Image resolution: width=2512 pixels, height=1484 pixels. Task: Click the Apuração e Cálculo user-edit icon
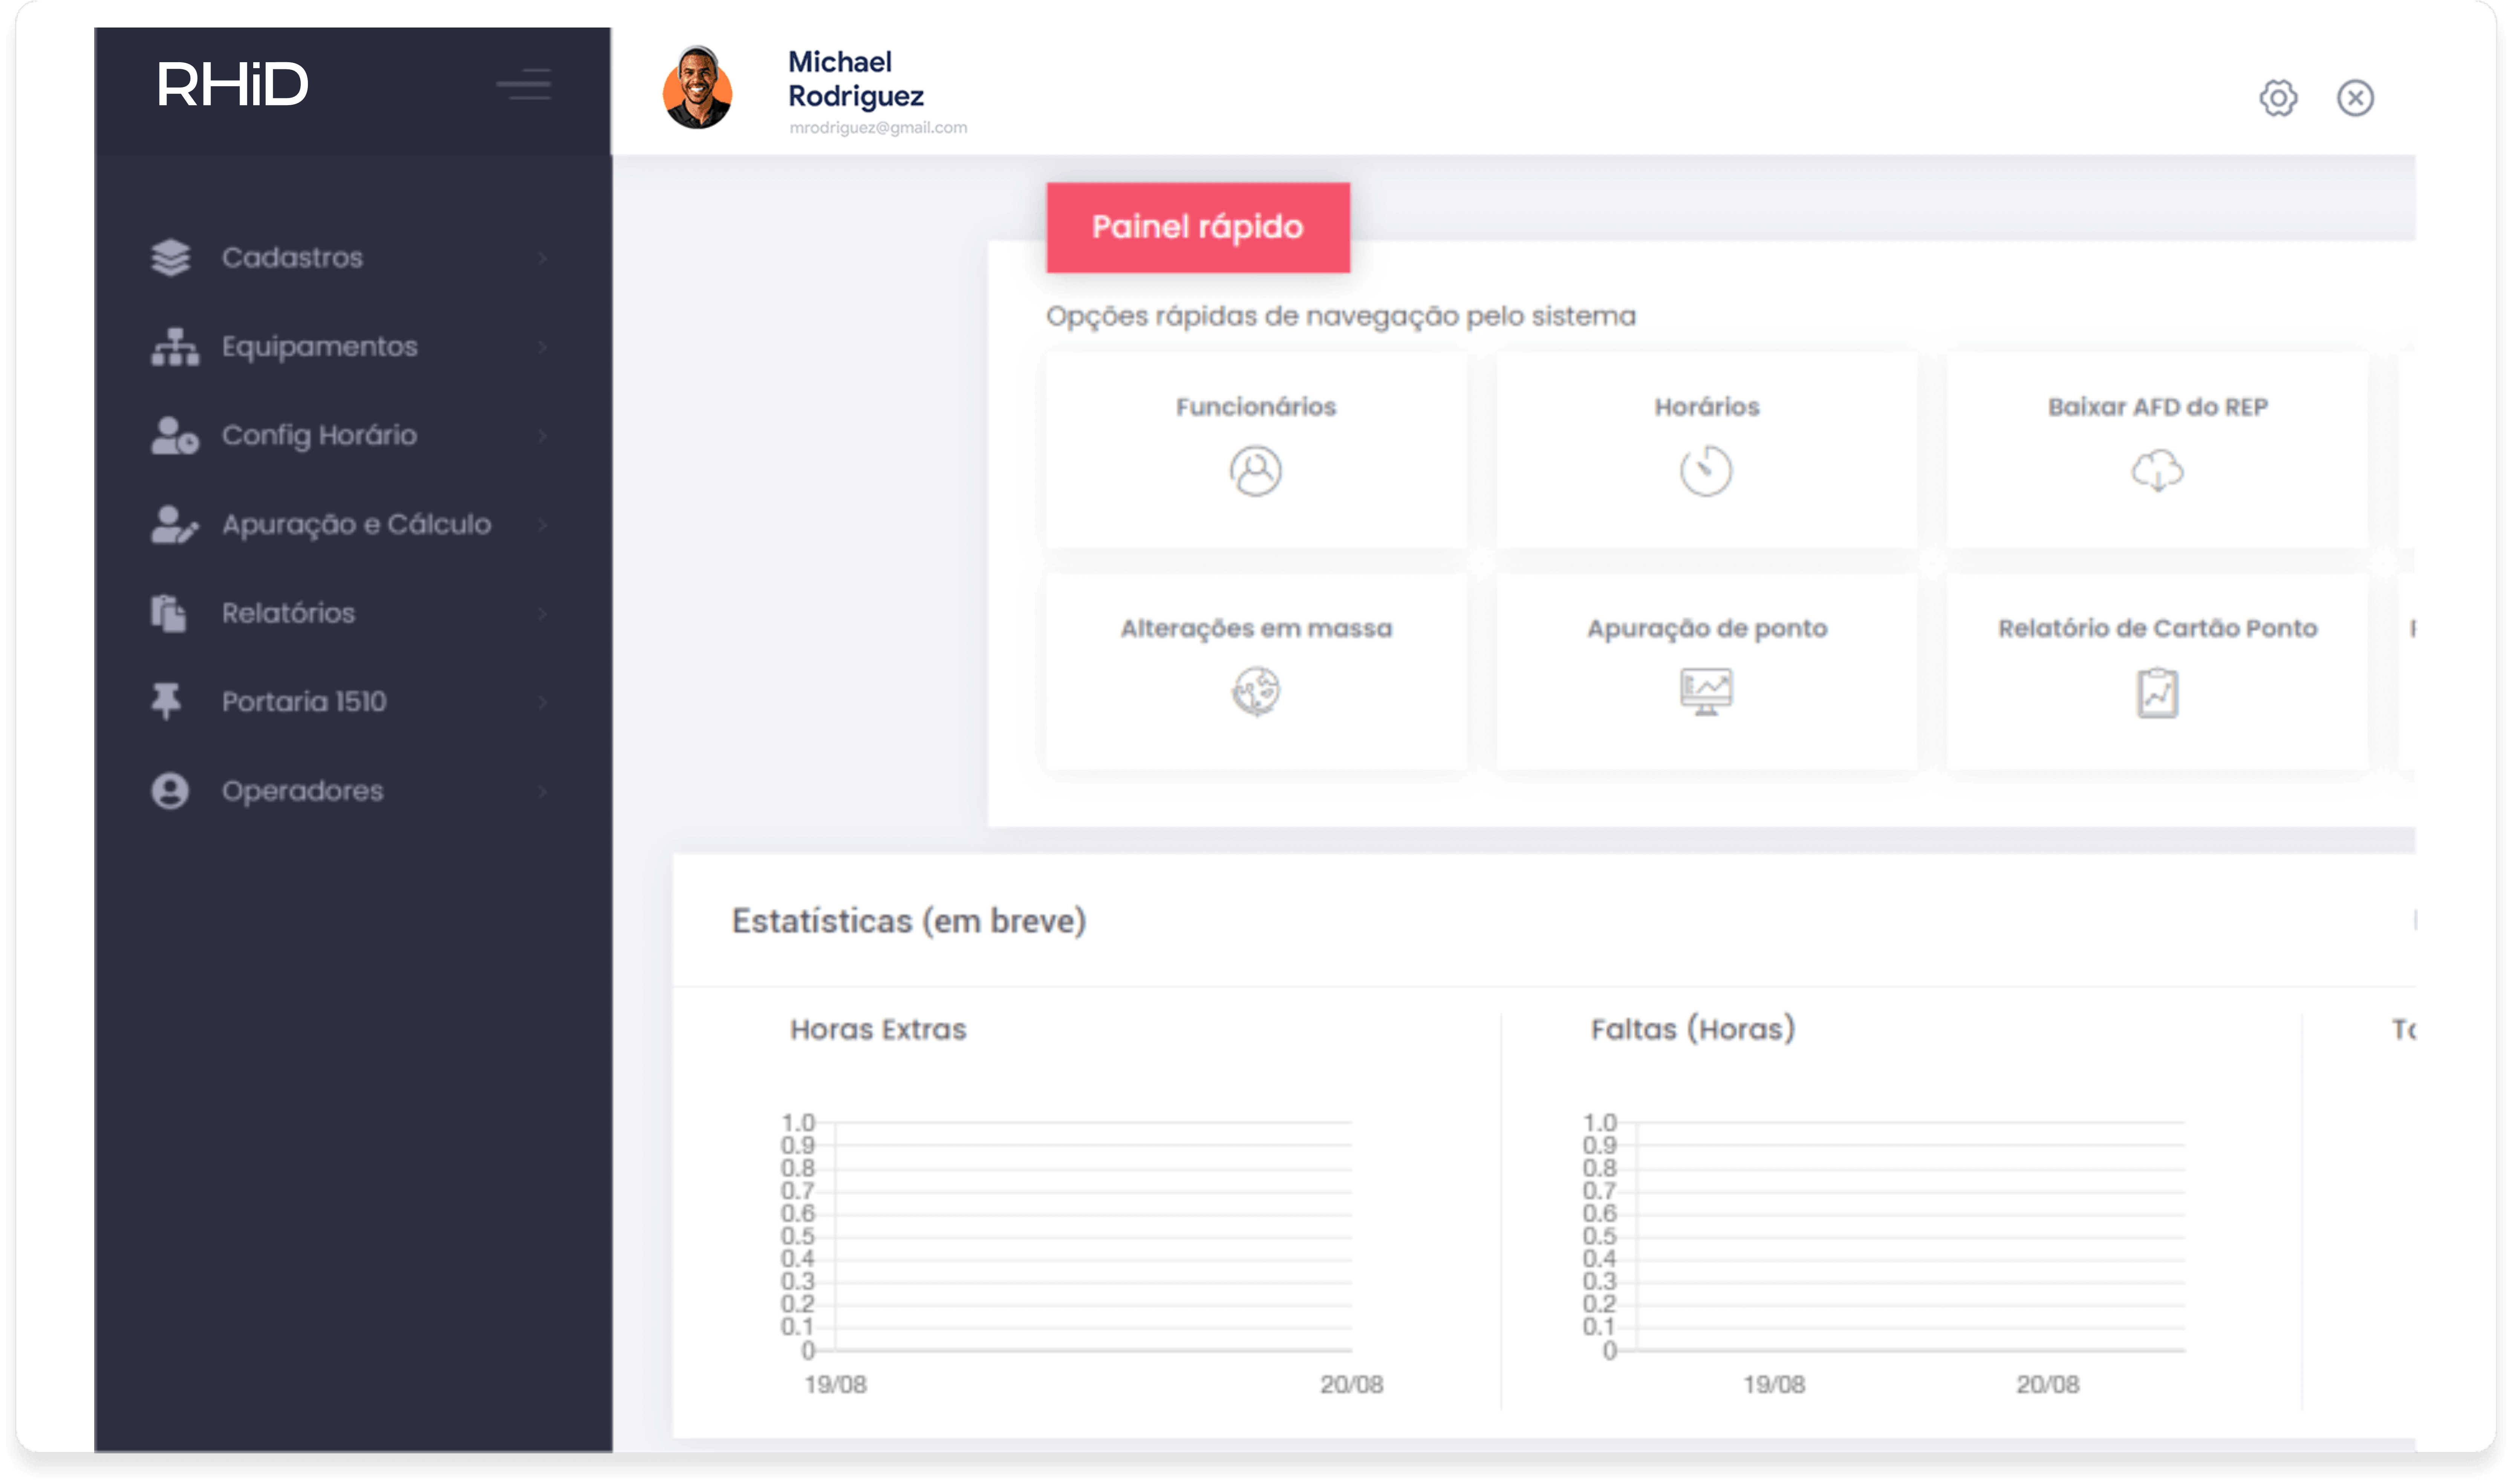[x=175, y=524]
